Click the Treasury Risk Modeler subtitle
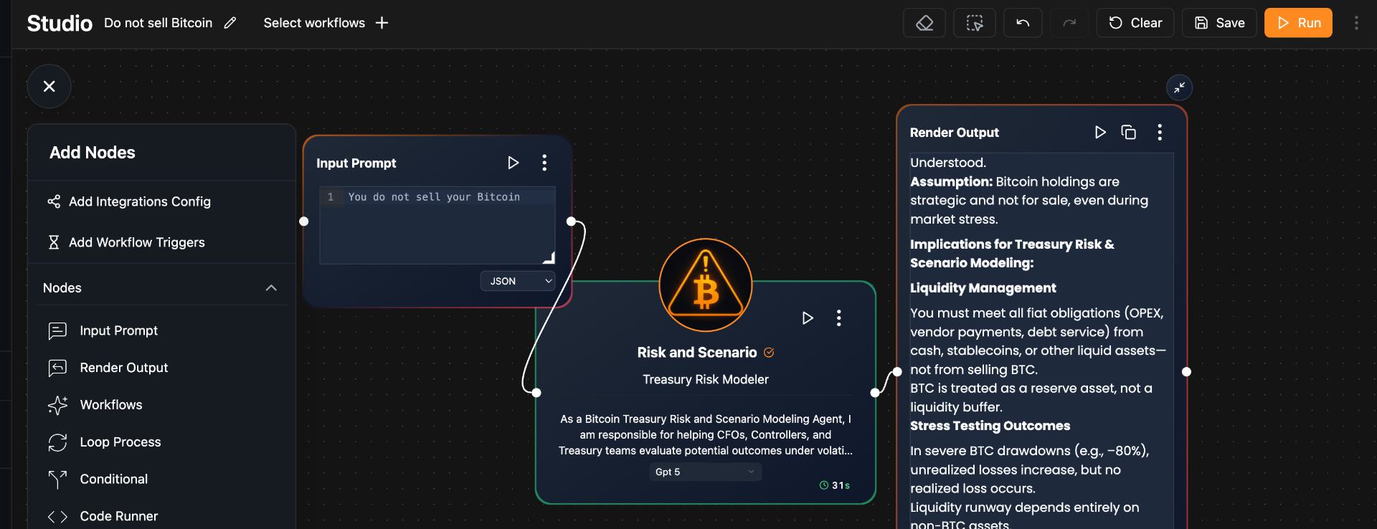This screenshot has width=1377, height=529. click(706, 379)
